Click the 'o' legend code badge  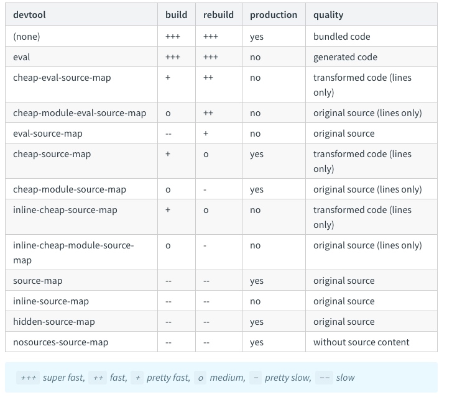[200, 378]
